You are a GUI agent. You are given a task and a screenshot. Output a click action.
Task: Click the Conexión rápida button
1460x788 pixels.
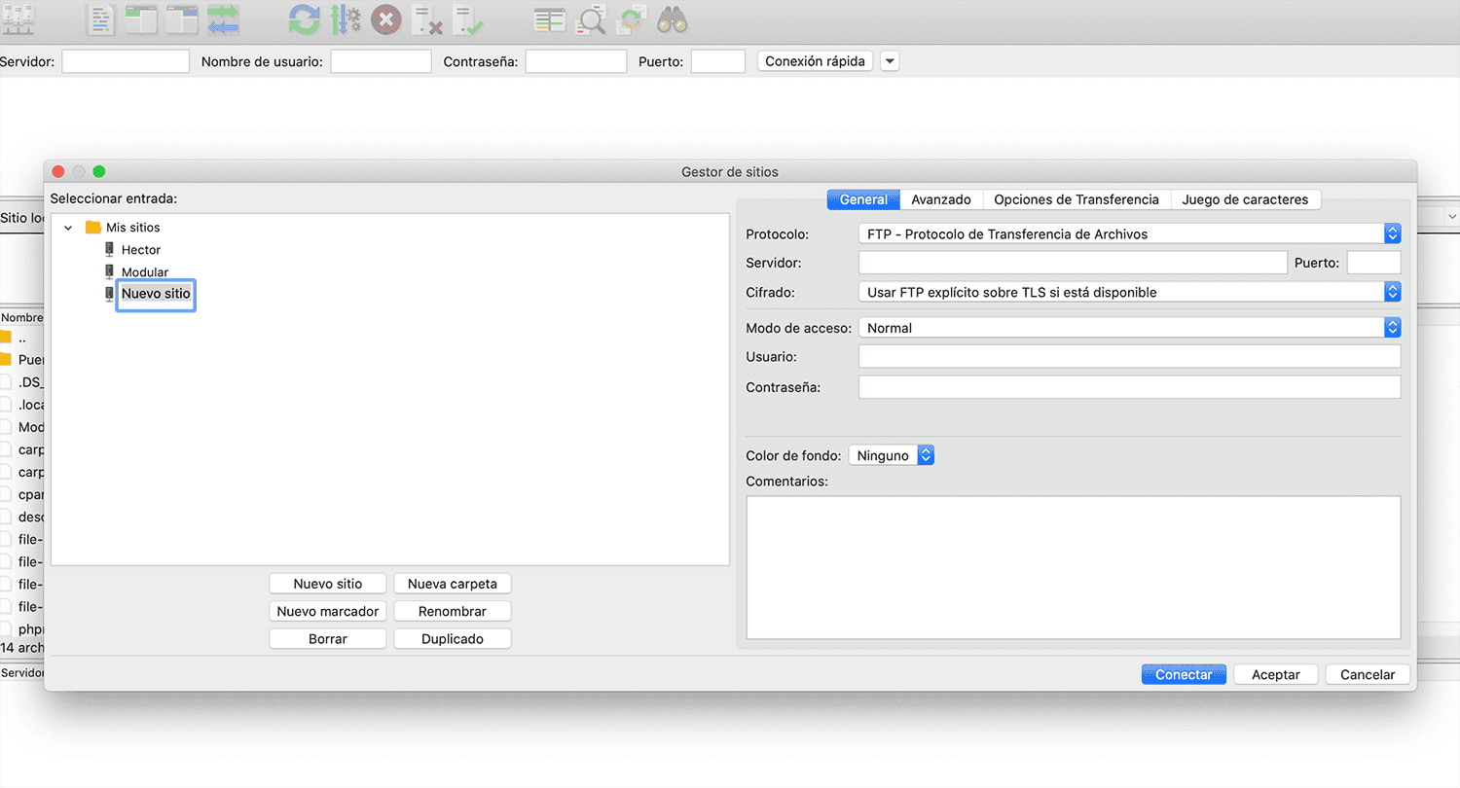pos(815,61)
